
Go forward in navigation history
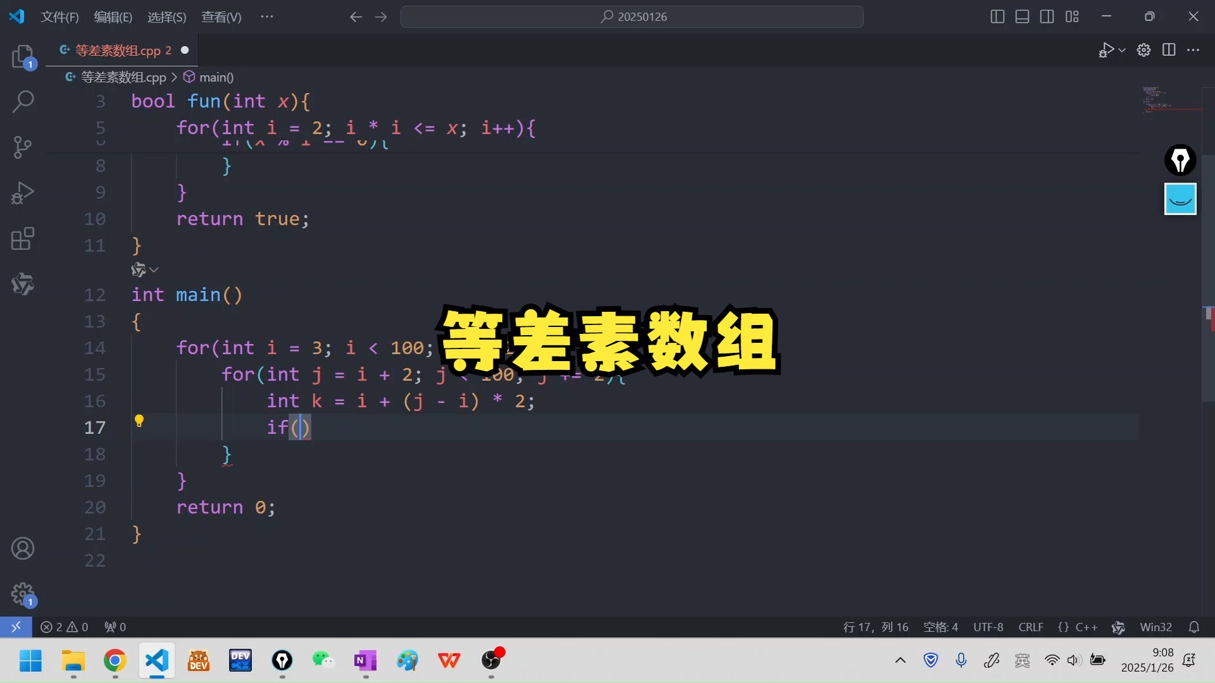381,17
